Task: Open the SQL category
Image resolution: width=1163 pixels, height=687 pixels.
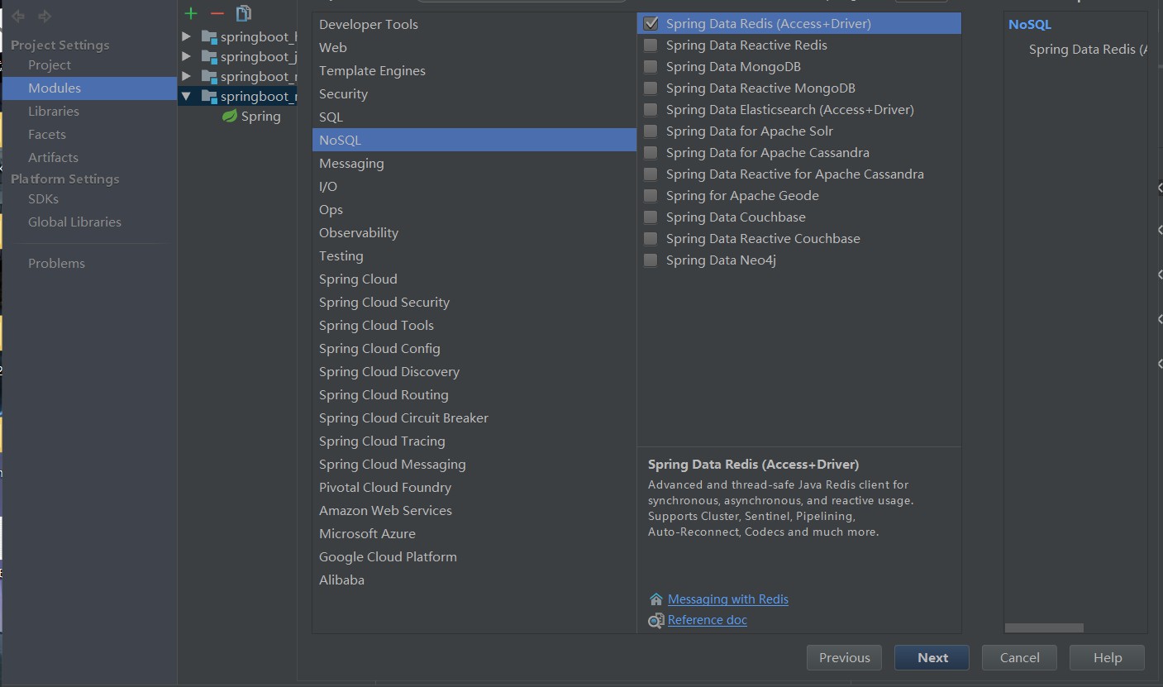Action: click(474, 117)
